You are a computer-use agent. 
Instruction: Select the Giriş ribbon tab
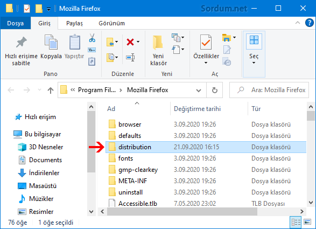coord(44,23)
